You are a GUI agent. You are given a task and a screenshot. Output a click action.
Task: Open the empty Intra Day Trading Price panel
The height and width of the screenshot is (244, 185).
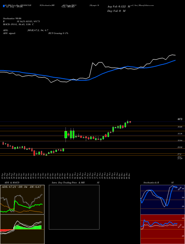[x=74, y=207]
